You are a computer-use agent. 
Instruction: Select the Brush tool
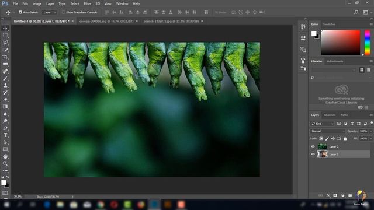click(5, 78)
